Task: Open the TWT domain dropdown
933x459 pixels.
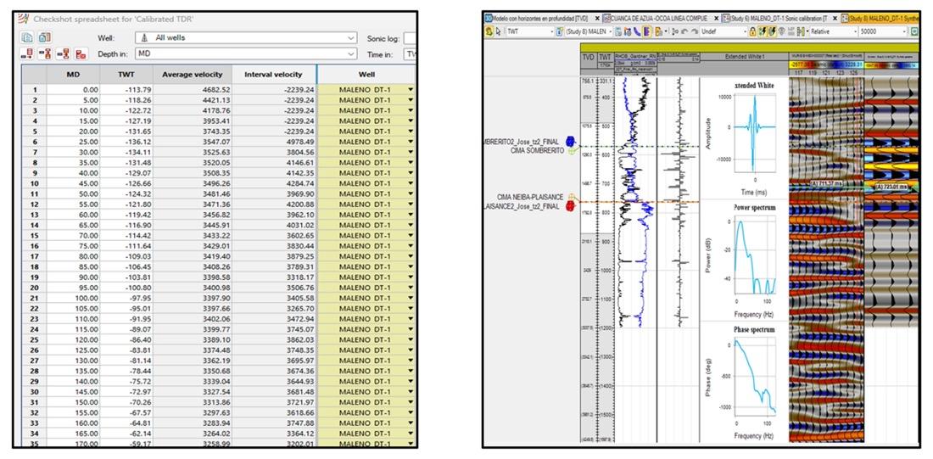Action: (529, 31)
